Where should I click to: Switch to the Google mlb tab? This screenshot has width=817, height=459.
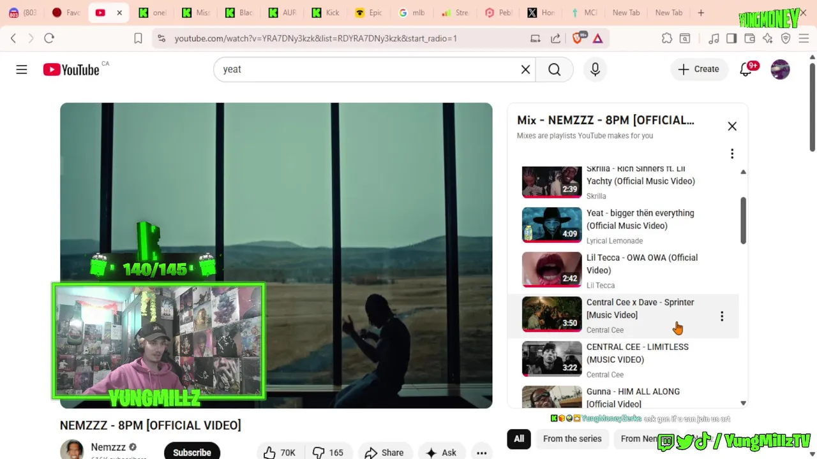pyautogui.click(x=412, y=13)
